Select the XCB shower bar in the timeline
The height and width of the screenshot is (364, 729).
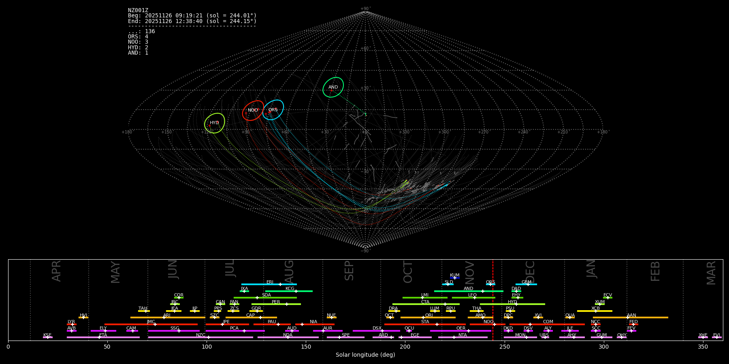[595, 311]
